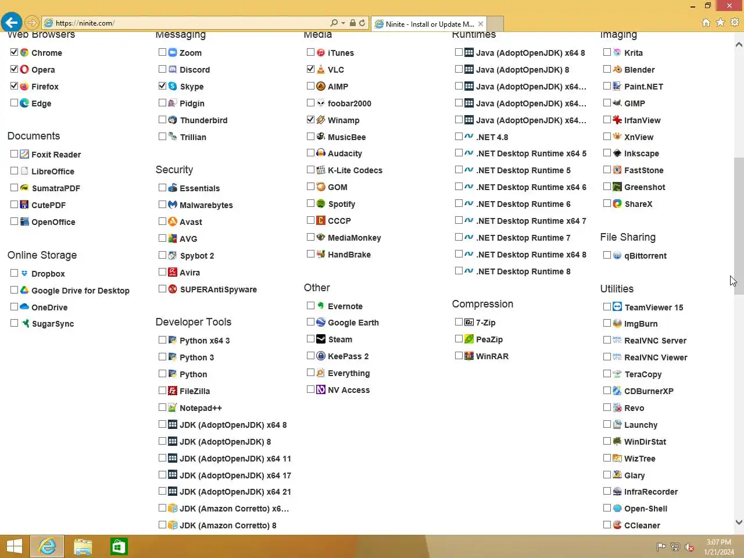Check the OneDrive checkbox
This screenshot has height=558, width=744.
[14, 307]
